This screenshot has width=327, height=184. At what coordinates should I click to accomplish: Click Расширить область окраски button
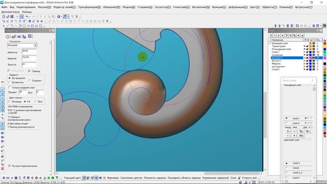184,178
